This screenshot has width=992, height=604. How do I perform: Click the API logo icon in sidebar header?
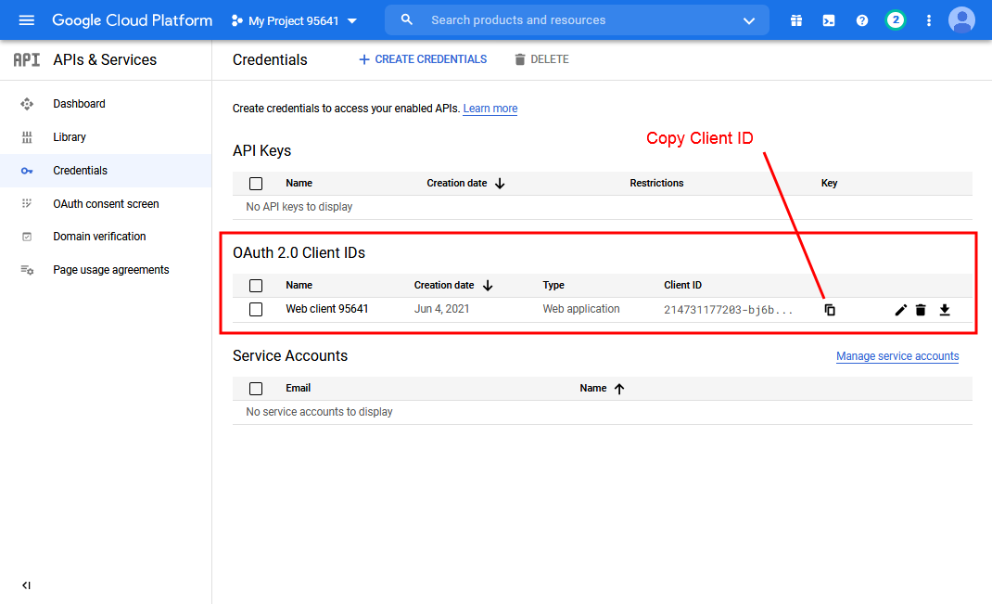coord(27,59)
